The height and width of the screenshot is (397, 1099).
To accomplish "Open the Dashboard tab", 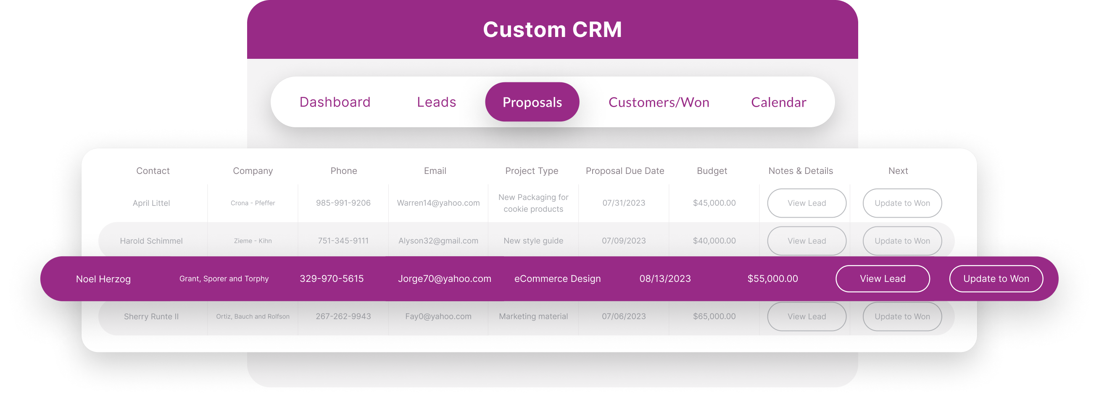I will [x=335, y=102].
